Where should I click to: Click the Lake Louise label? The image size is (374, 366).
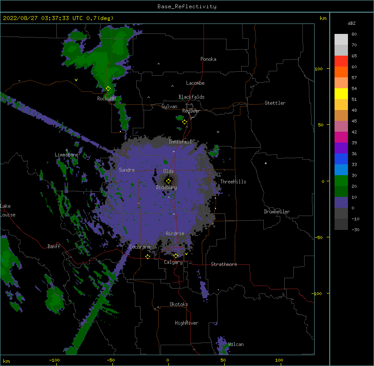click(x=8, y=210)
